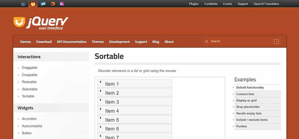Click the Interactions sidebar heading
Image resolution: width=299 pixels, height=139 pixels.
[x=29, y=57]
